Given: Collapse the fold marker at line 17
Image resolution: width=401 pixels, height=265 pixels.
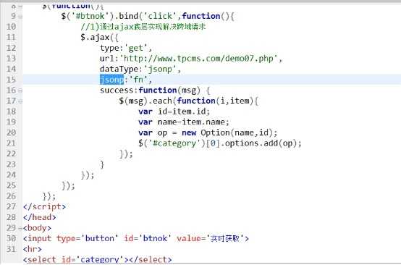Looking at the screenshot, I should click(20, 101).
